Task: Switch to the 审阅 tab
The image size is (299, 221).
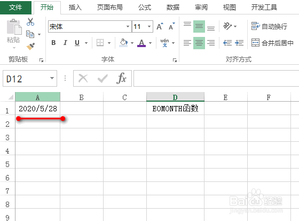Action: 201,7
